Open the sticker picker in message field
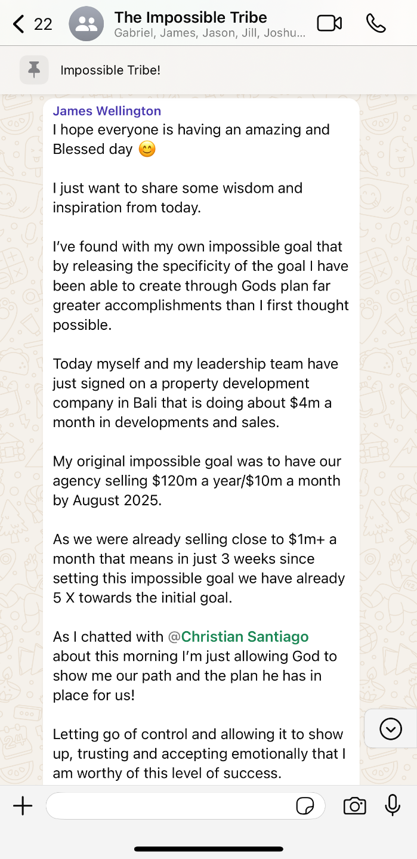The height and width of the screenshot is (859, 417). 305,807
